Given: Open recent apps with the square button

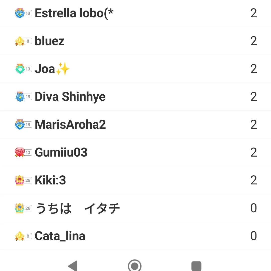Looking at the screenshot, I should click(196, 266).
